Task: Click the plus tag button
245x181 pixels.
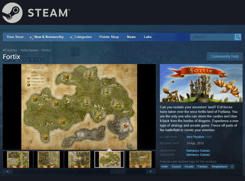Action: (232, 166)
